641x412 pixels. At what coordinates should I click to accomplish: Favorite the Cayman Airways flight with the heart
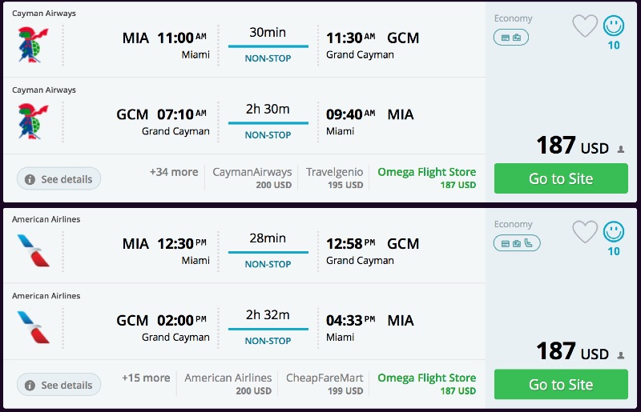585,26
